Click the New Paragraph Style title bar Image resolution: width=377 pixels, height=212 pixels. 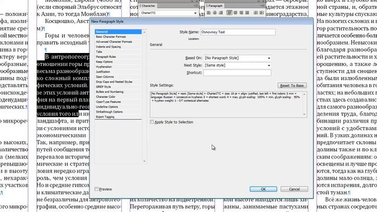[x=201, y=21]
